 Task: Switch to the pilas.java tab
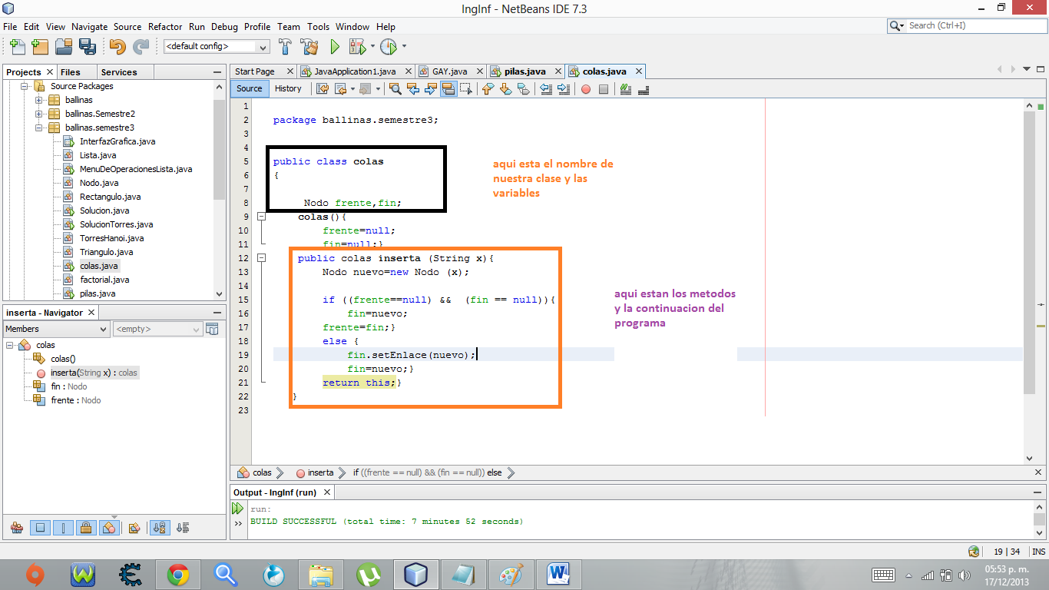point(525,71)
